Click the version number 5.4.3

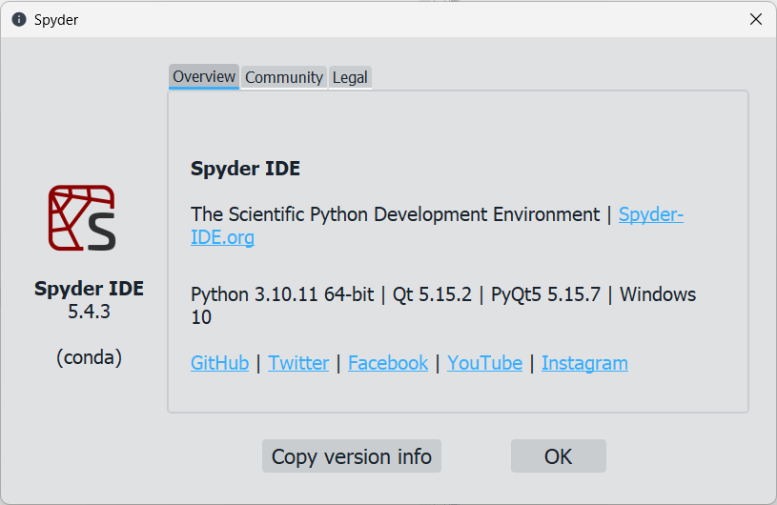pyautogui.click(x=90, y=312)
